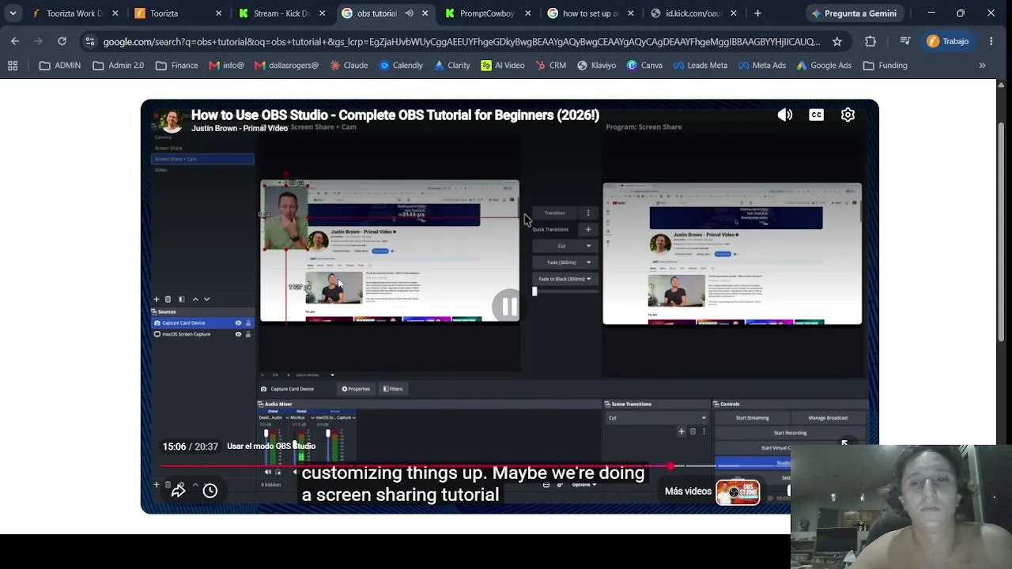Image resolution: width=1012 pixels, height=569 pixels.
Task: Click the address bar URL field
Action: (461, 41)
